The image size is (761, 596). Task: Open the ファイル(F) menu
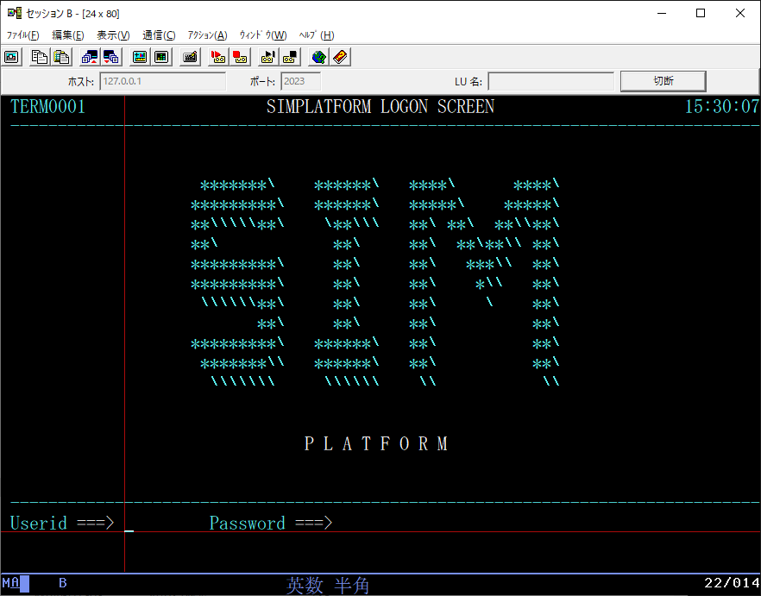pyautogui.click(x=22, y=35)
